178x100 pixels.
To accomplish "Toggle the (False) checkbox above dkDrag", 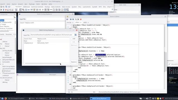I will 4,80.
